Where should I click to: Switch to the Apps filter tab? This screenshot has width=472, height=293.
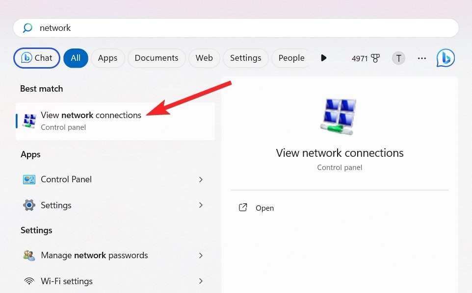point(107,58)
